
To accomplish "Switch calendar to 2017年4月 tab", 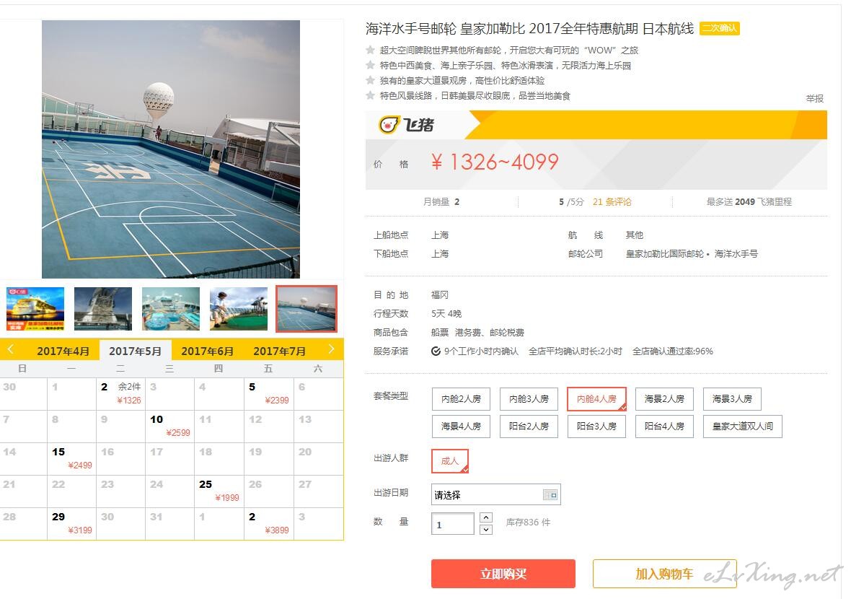I will coord(63,351).
